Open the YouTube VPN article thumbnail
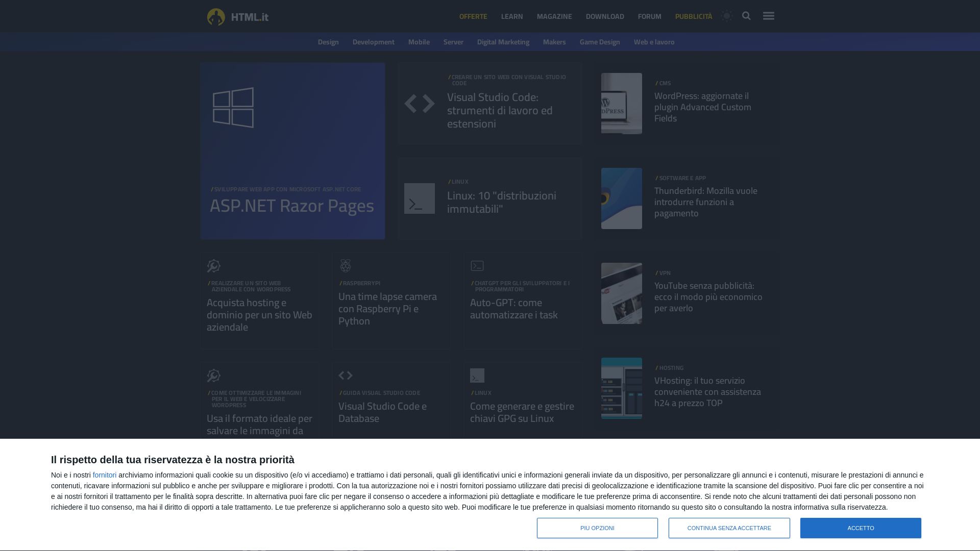Screen dimensions: 980x551 click(622, 293)
